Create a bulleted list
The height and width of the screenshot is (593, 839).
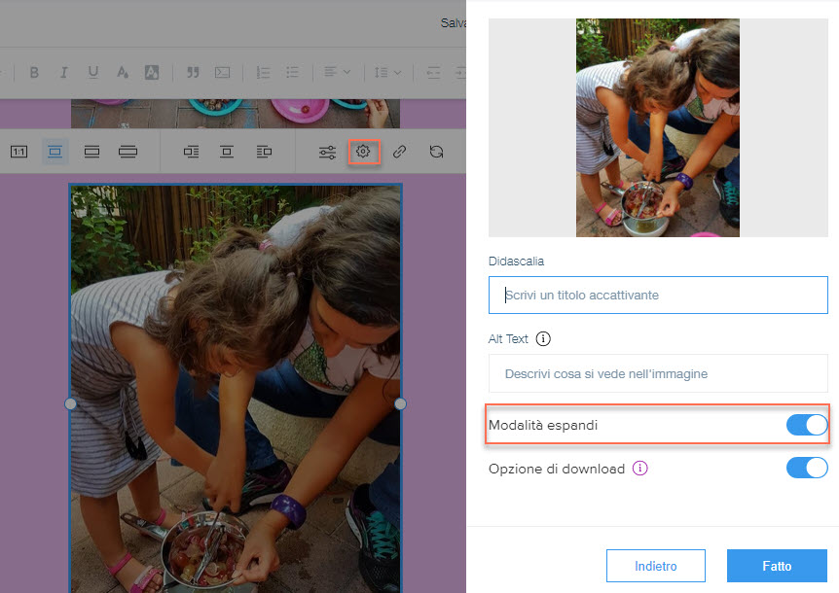tap(292, 72)
